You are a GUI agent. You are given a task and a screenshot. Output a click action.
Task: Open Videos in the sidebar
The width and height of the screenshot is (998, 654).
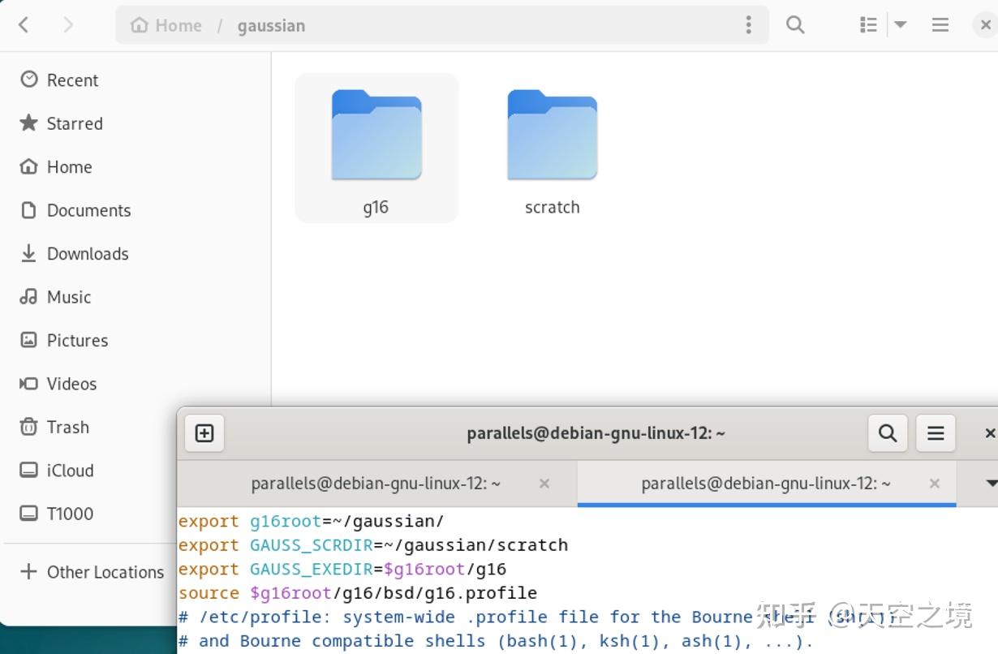(x=137, y=384)
